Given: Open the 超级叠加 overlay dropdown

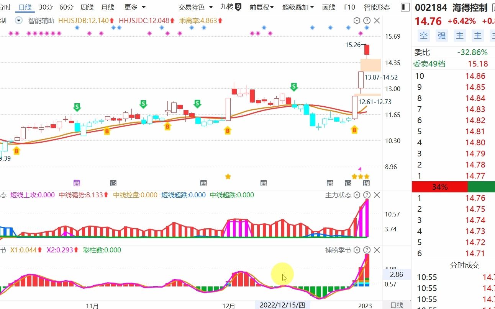Looking at the screenshot, I should pyautogui.click(x=298, y=7).
